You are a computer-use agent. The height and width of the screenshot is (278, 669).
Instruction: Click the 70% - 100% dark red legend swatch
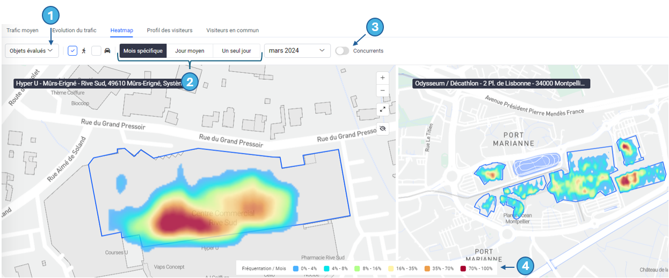[x=463, y=268]
